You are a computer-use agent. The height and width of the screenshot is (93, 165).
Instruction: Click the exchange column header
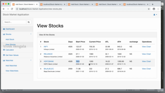[x=134, y=42]
